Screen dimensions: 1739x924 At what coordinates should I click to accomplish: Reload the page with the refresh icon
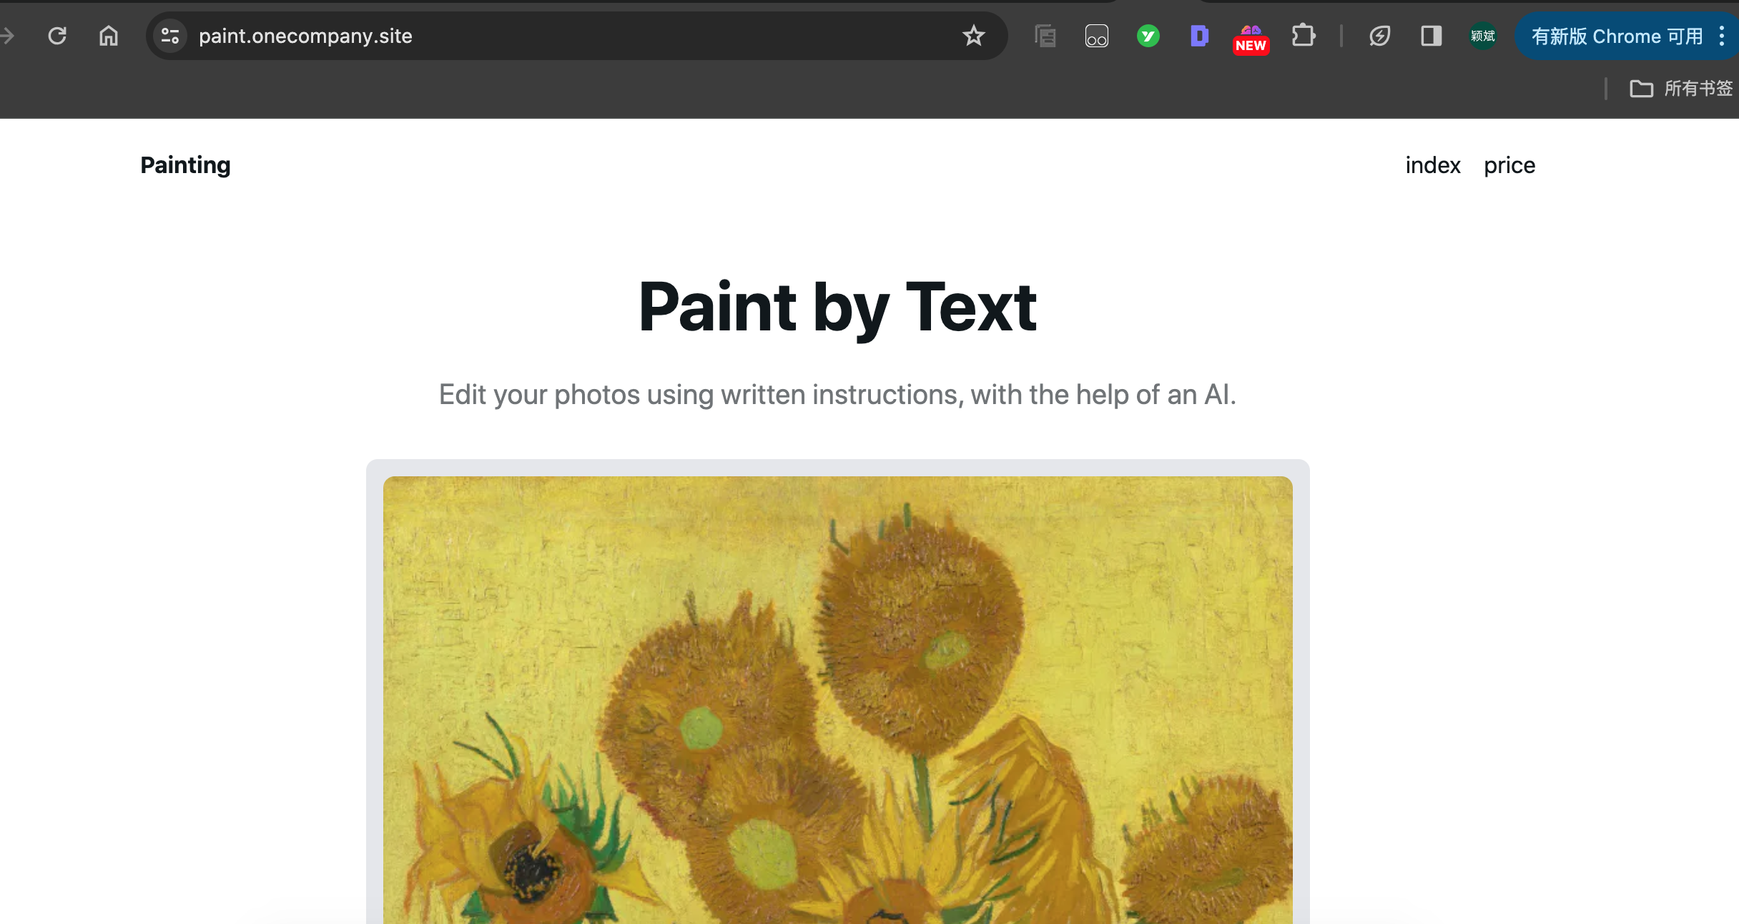pos(57,36)
